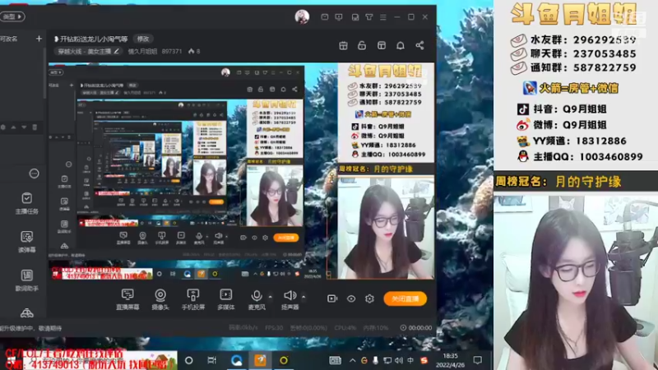Open the hamburger main menu icon
658x370 pixels.
383,16
